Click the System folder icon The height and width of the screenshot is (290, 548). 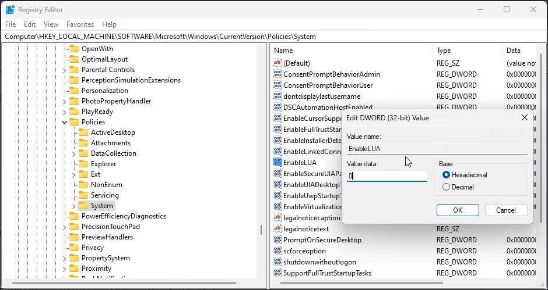point(83,206)
